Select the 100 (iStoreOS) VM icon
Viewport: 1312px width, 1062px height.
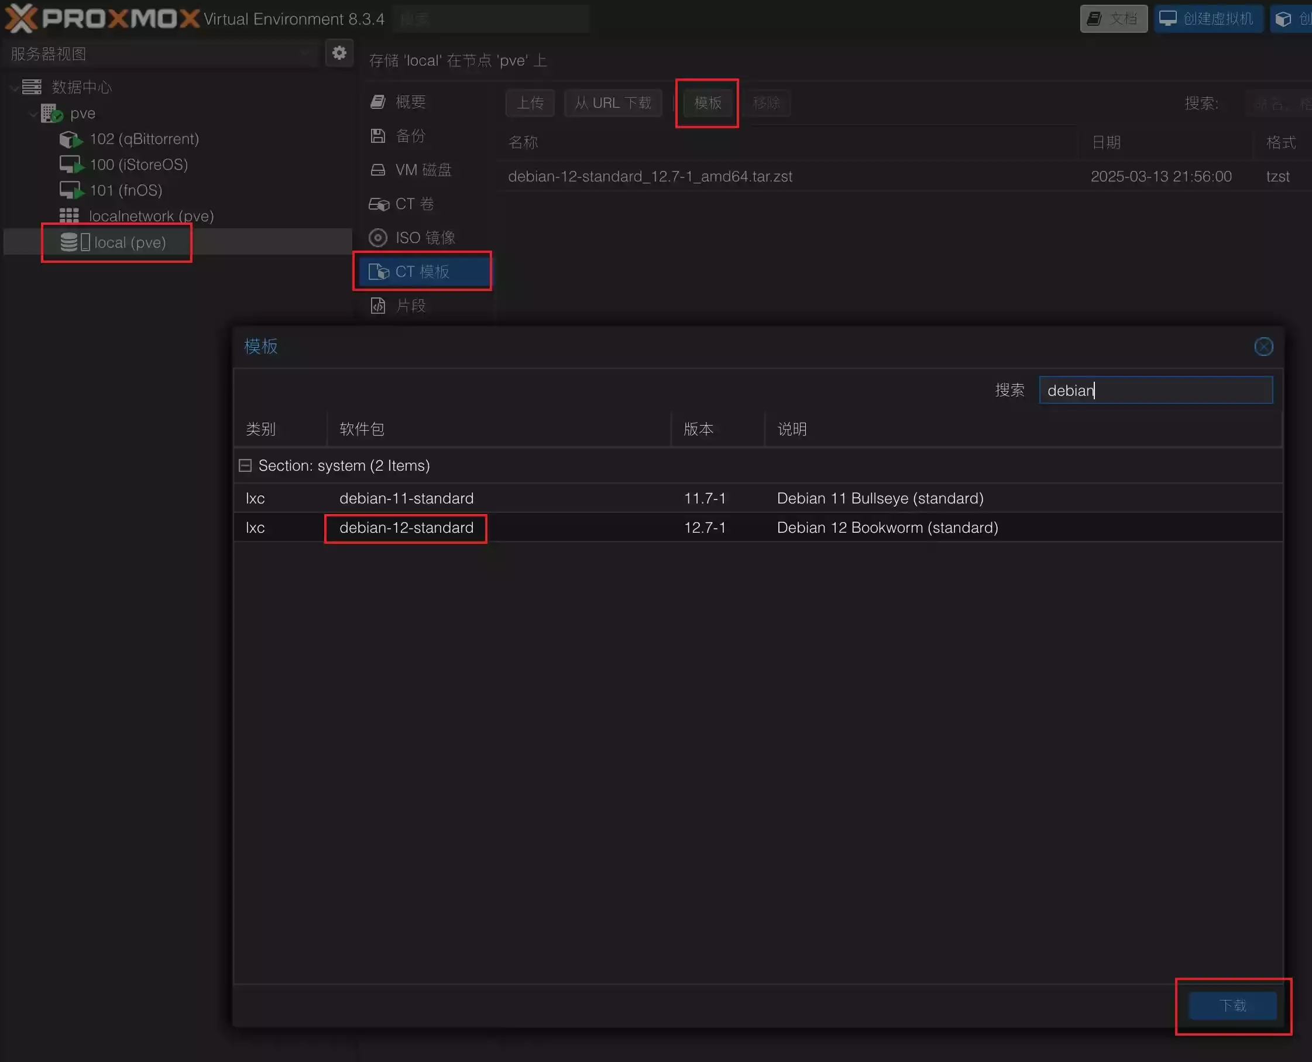tap(70, 165)
